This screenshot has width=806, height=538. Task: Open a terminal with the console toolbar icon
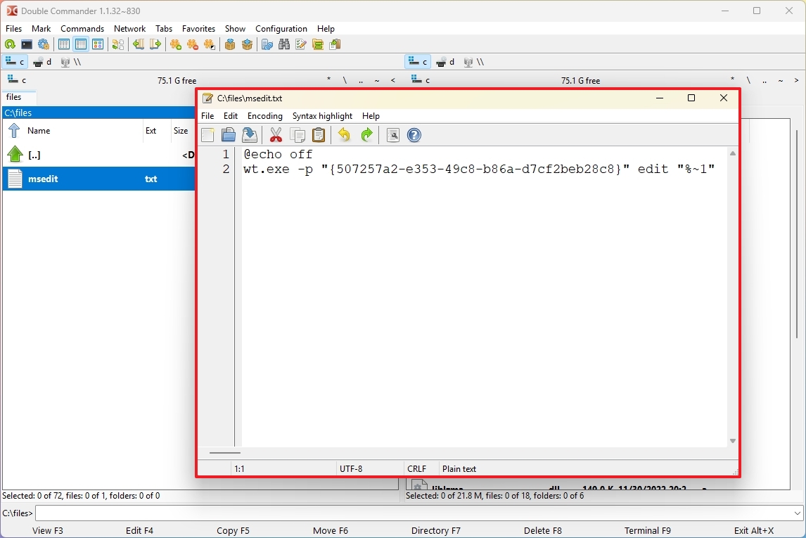pos(26,44)
